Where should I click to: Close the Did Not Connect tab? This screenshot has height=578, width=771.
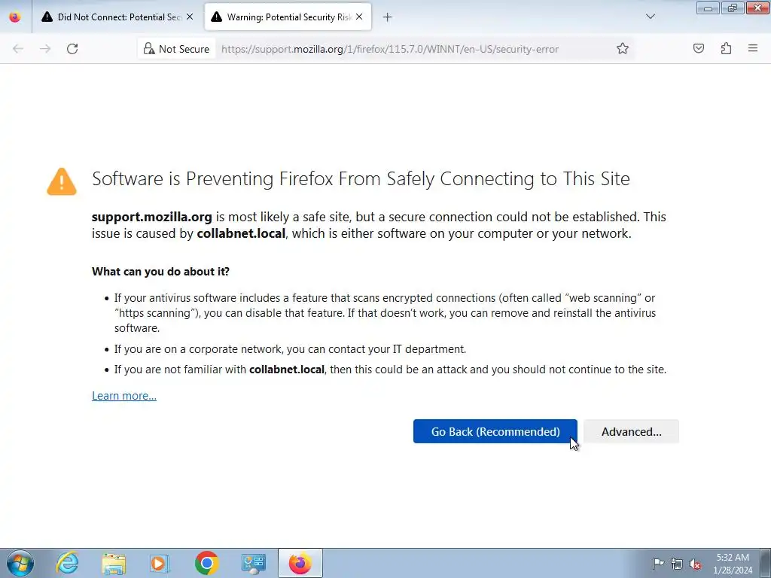pos(190,17)
